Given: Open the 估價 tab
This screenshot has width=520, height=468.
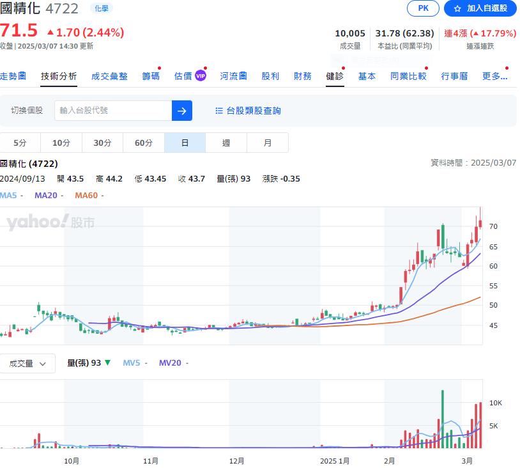Looking at the screenshot, I should [183, 76].
